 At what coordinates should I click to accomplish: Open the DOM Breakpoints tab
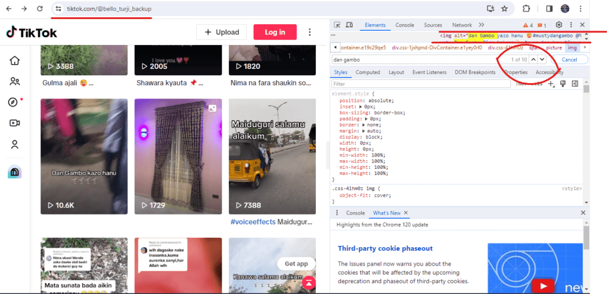[475, 72]
